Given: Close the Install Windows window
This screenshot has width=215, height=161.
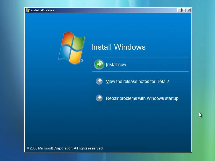Looking at the screenshot, I should pos(189,10).
